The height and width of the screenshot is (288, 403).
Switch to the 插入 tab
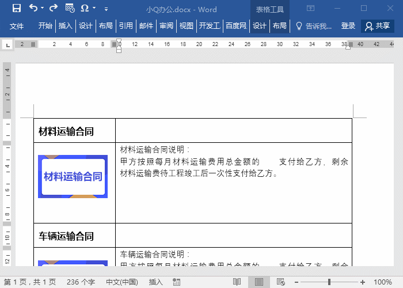point(65,26)
